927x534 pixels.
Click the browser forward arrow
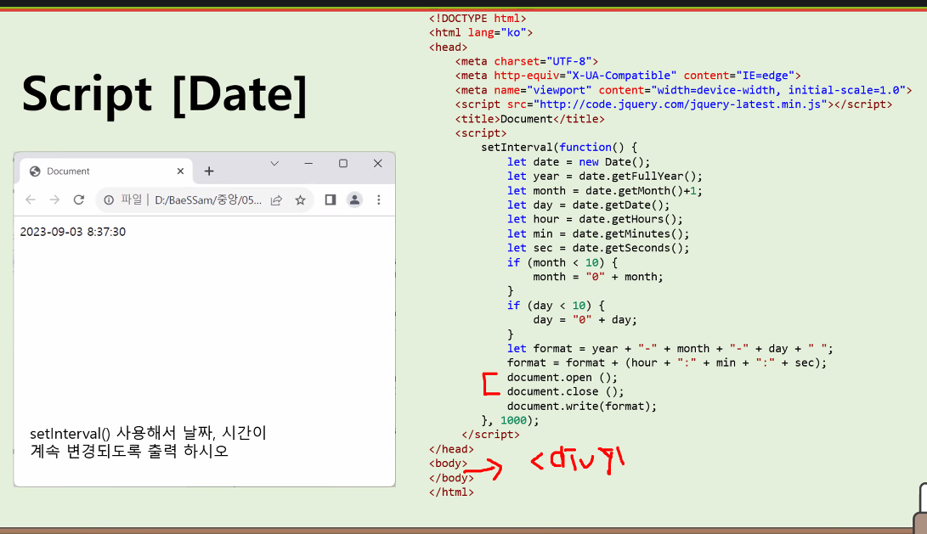tap(54, 200)
